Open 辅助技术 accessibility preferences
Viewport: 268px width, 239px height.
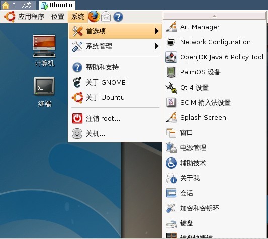pyautogui.click(x=214, y=163)
